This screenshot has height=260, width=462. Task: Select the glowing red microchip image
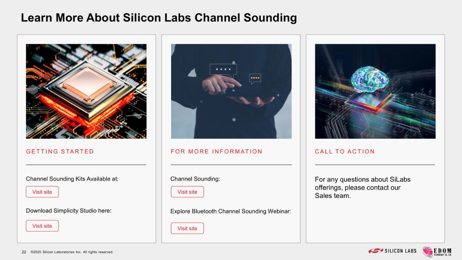point(86,91)
